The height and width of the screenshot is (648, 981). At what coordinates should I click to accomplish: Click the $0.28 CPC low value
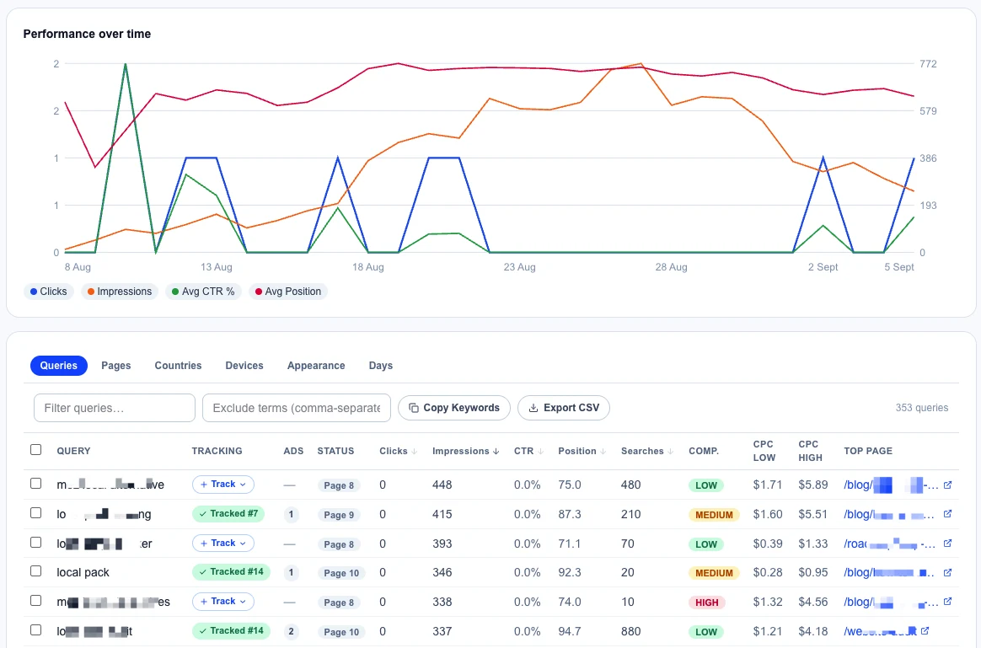(x=768, y=572)
